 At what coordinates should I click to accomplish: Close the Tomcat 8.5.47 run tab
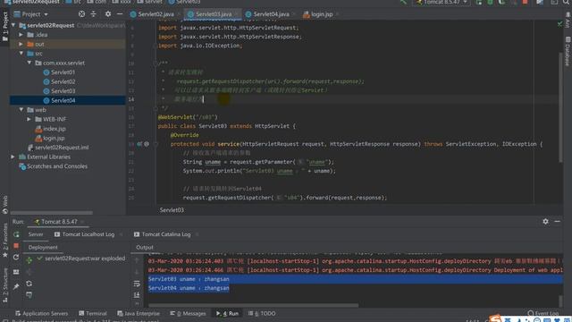[83, 222]
